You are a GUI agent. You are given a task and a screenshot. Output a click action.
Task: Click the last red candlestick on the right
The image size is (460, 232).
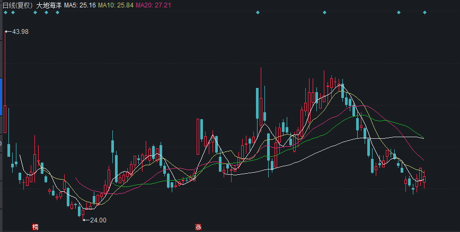[x=424, y=179]
